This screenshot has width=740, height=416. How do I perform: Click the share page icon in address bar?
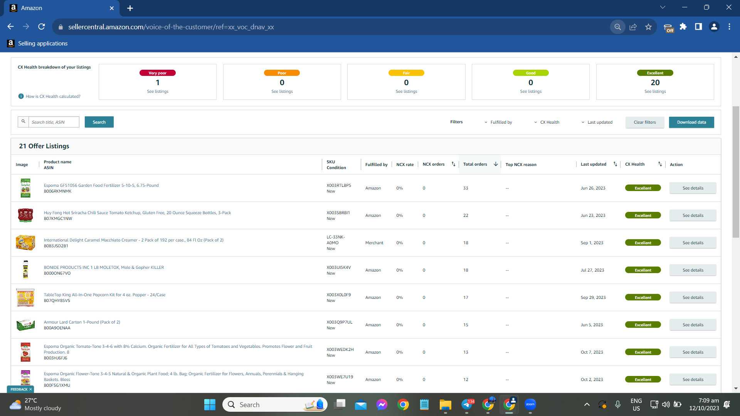point(633,27)
